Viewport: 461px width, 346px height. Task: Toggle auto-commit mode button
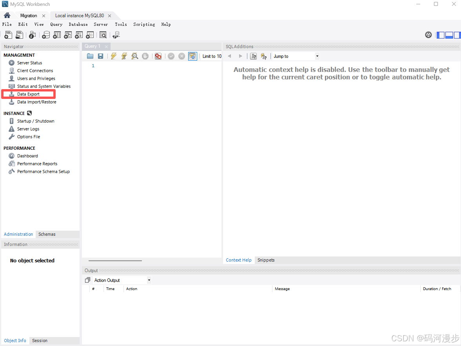pyautogui.click(x=192, y=56)
